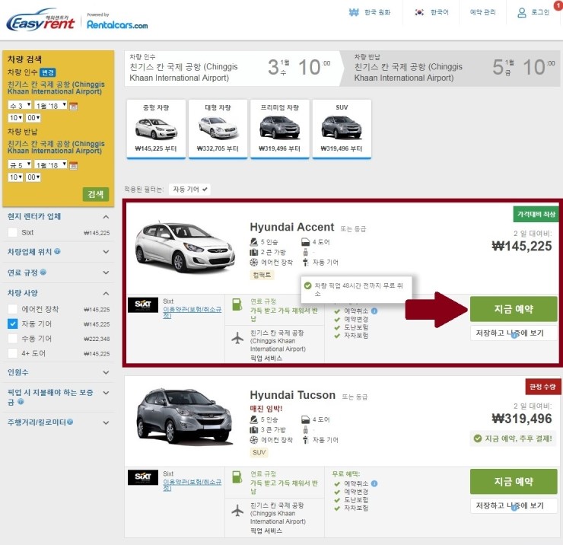This screenshot has width=563, height=545.
Task: Click the airplane icon in Tucson listing
Action: (x=237, y=511)
